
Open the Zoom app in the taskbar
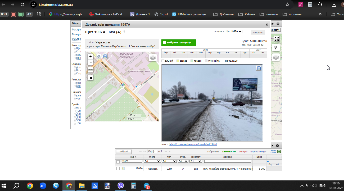[43, 186]
